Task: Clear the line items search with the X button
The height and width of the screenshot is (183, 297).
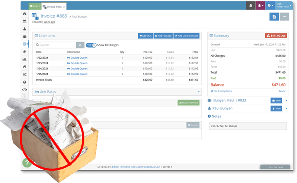Action: [80, 45]
